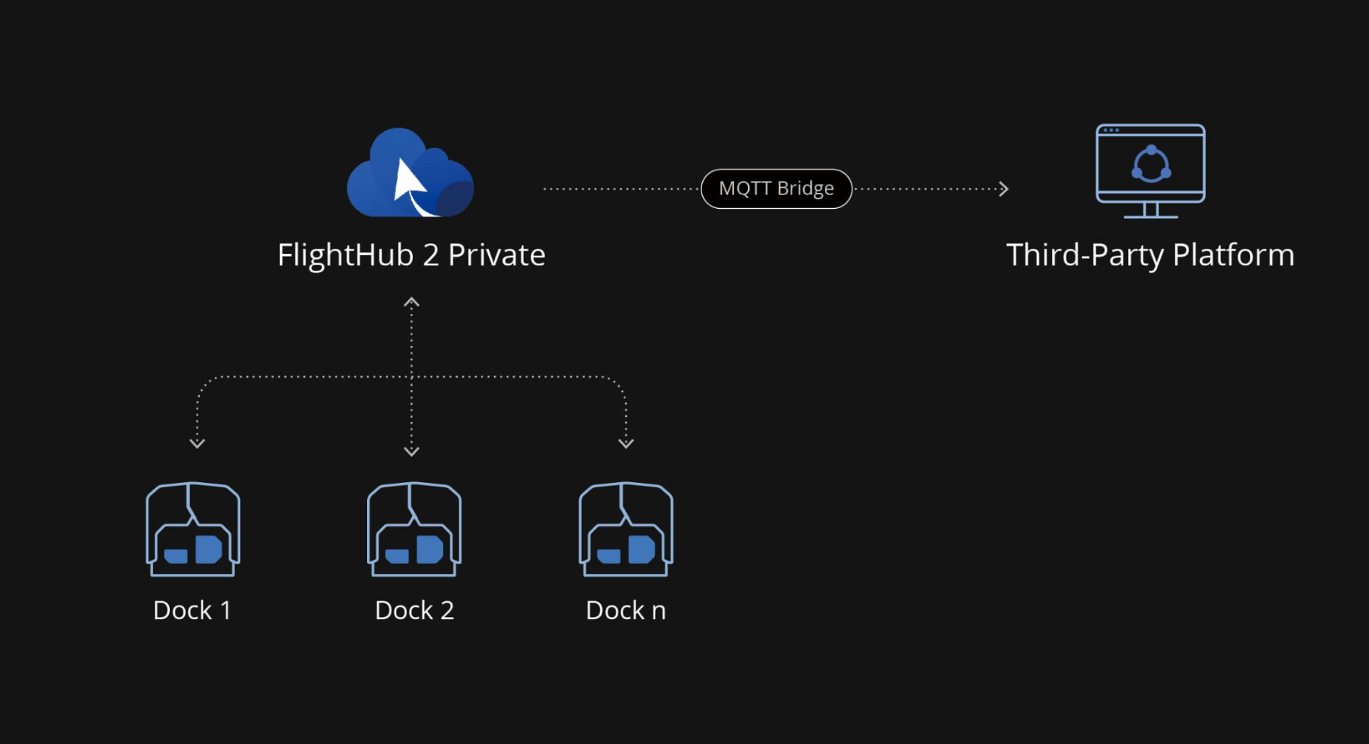Select the Dock 1 station icon
Viewport: 1369px width, 744px height.
click(193, 529)
